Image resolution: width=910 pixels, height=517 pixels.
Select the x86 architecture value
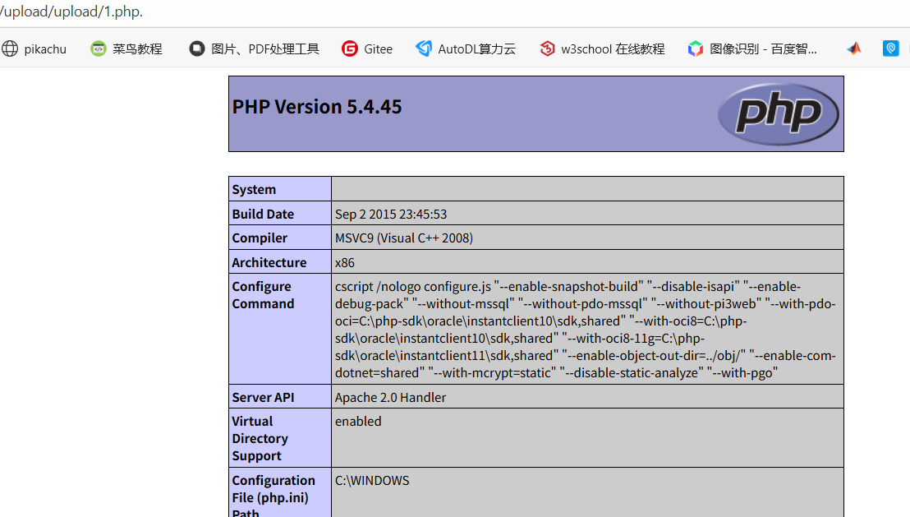tap(345, 262)
